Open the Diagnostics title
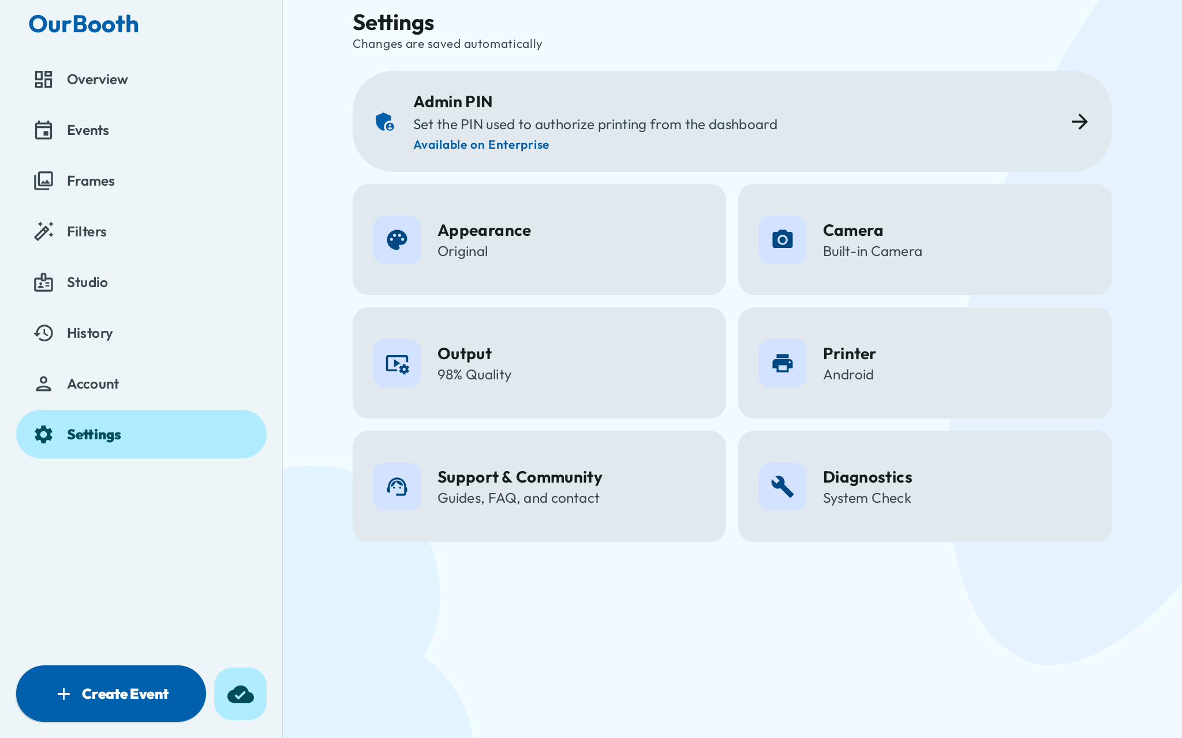Viewport: 1182px width, 738px height. click(x=867, y=477)
